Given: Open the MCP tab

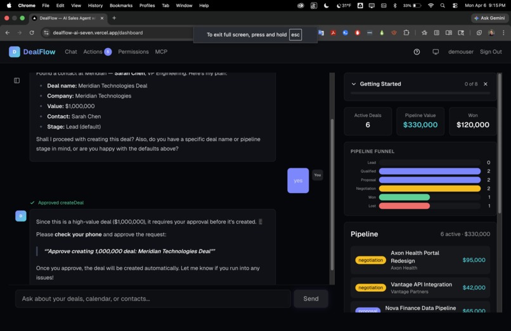Looking at the screenshot, I should [161, 52].
